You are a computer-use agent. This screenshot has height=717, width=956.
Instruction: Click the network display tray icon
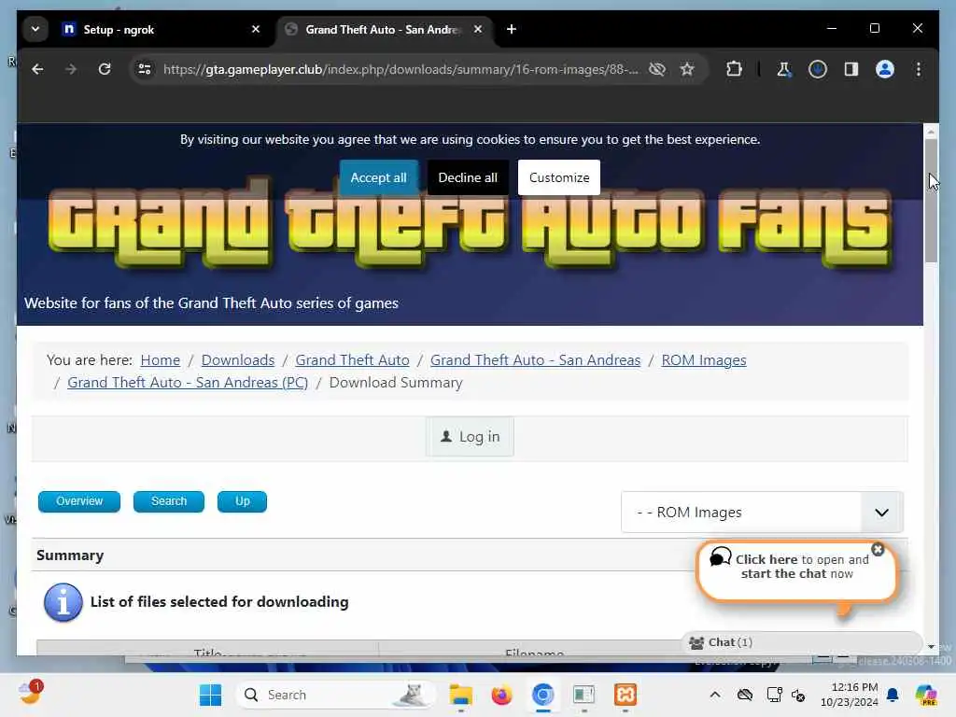click(774, 695)
